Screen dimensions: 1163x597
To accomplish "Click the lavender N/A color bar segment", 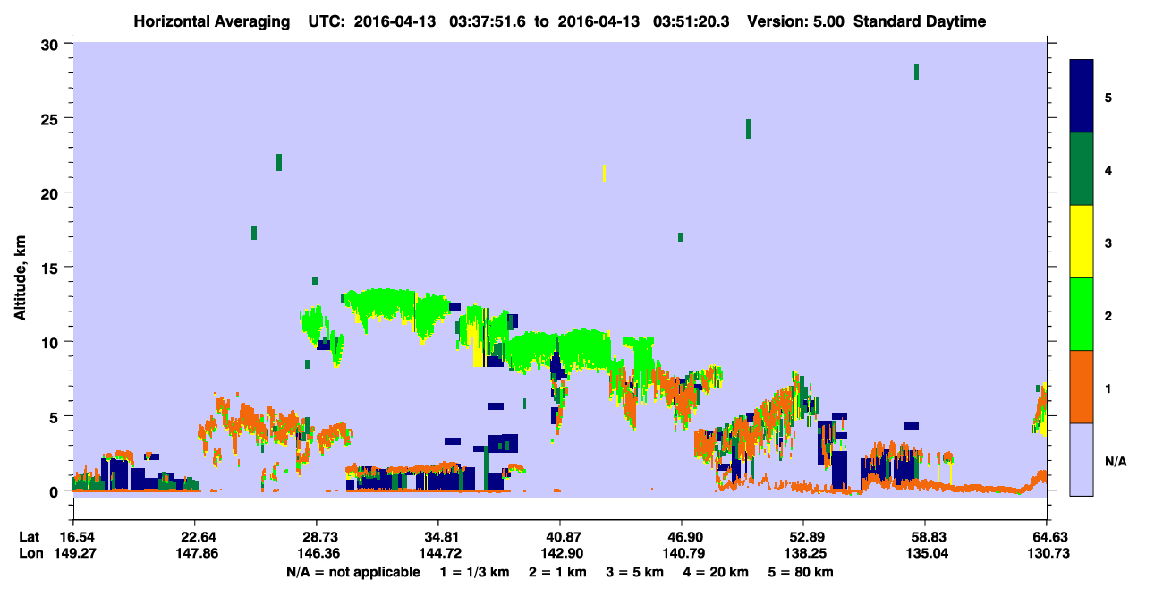I will (1082, 459).
